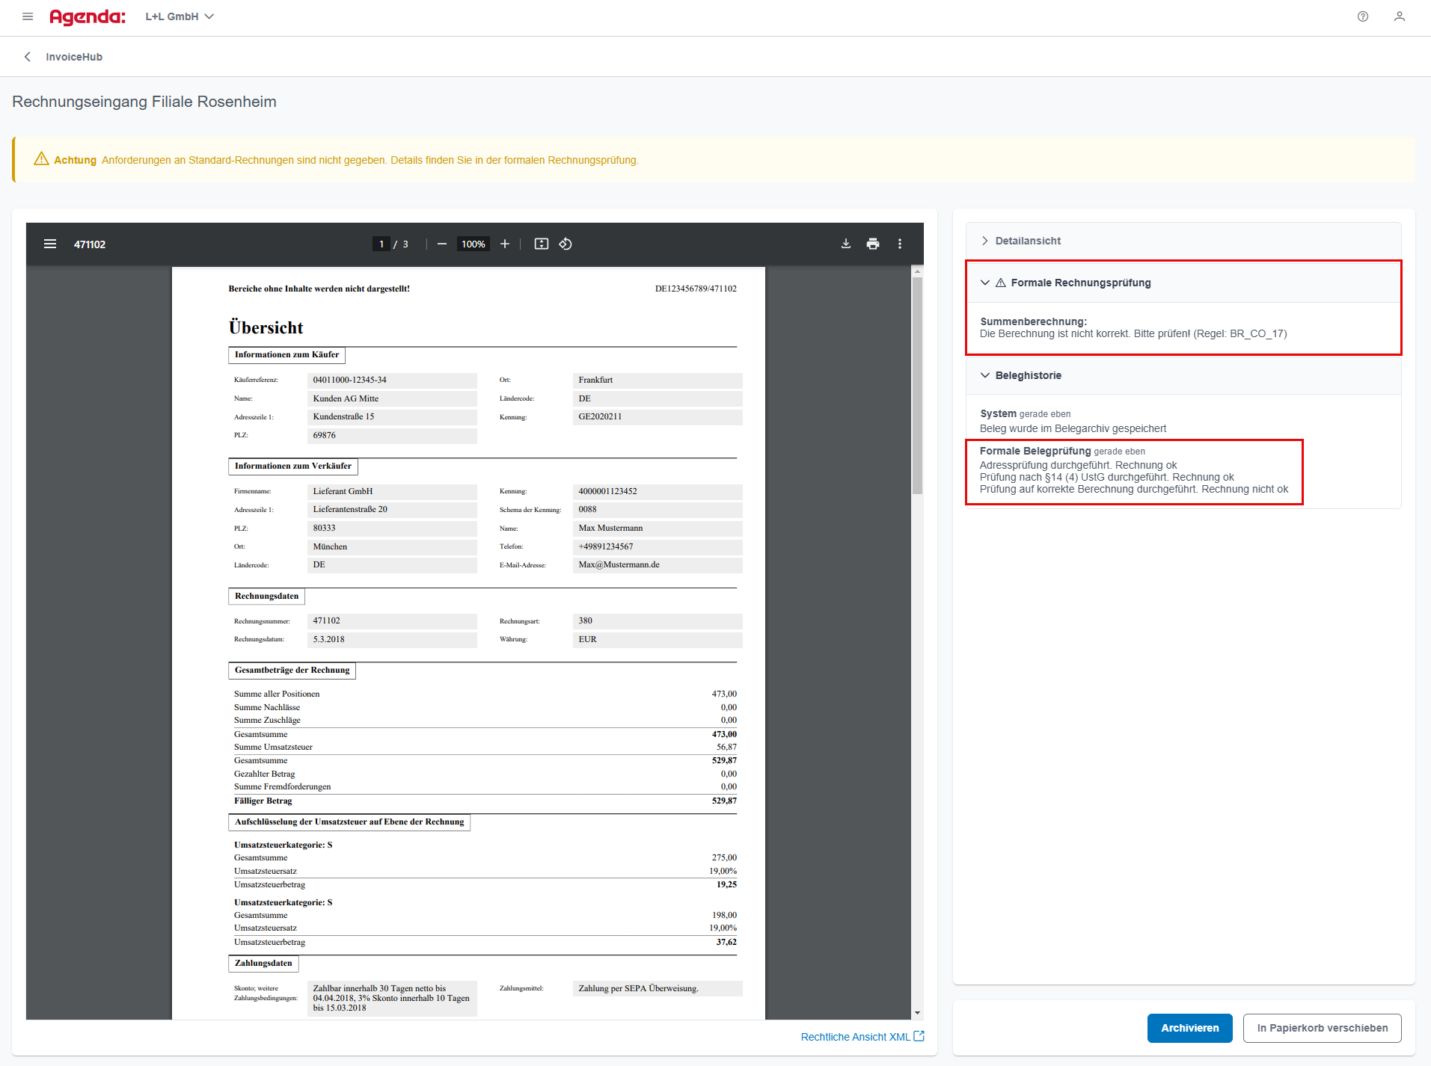This screenshot has width=1431, height=1066.
Task: Click the Archivieren button
Action: click(x=1189, y=1028)
